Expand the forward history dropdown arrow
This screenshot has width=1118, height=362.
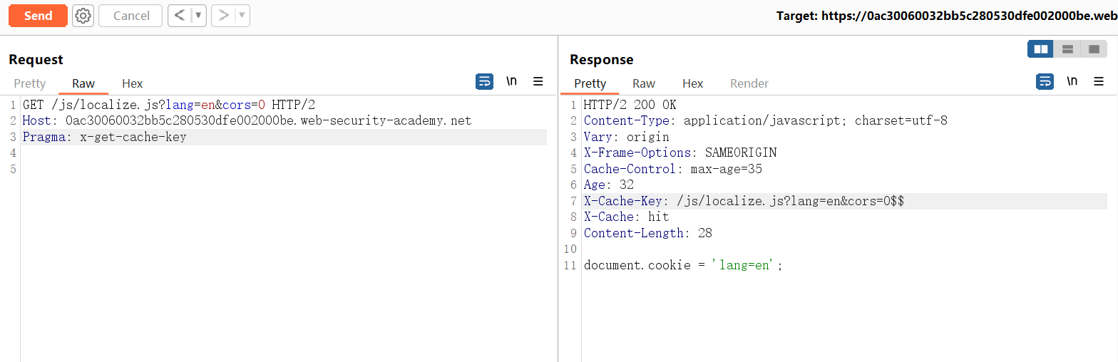click(242, 16)
